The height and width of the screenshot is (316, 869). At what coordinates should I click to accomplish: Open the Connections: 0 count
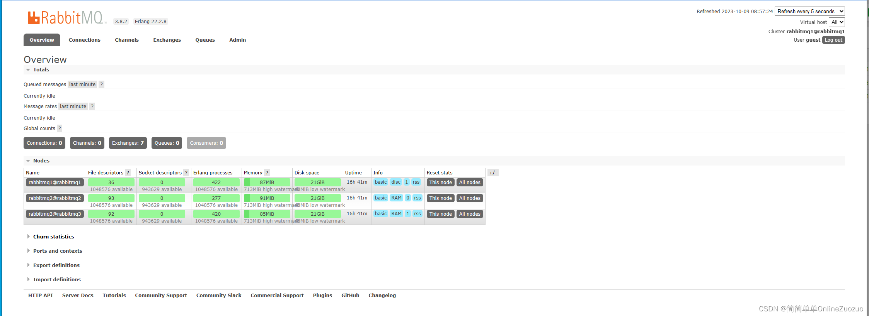pos(44,143)
